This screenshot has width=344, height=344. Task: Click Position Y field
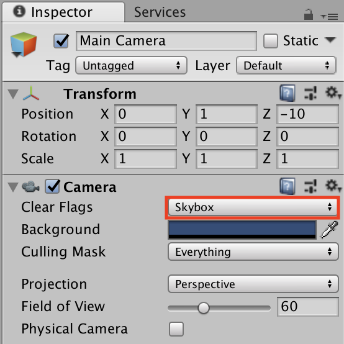227,114
